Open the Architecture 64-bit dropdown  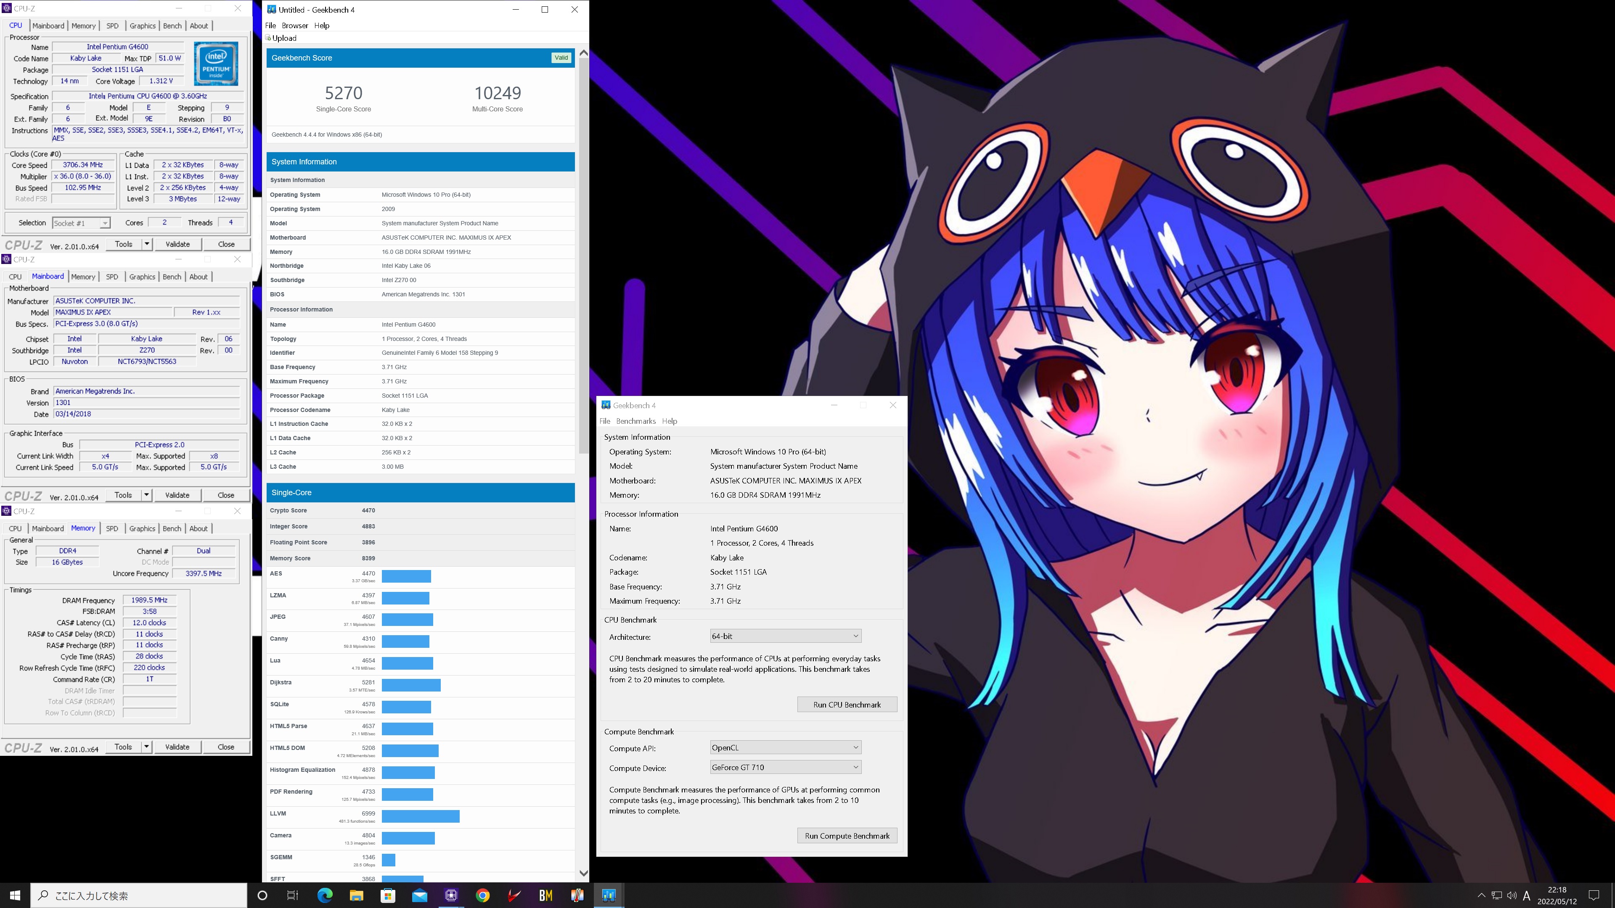tap(785, 636)
